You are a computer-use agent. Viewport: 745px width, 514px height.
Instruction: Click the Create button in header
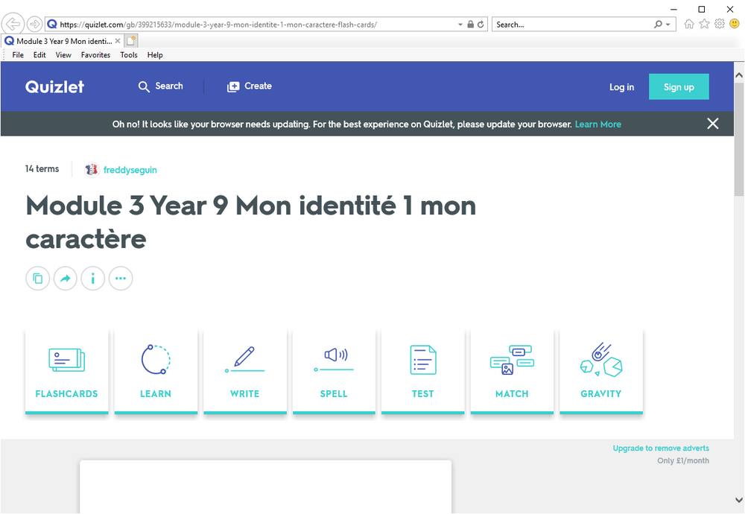pyautogui.click(x=250, y=86)
